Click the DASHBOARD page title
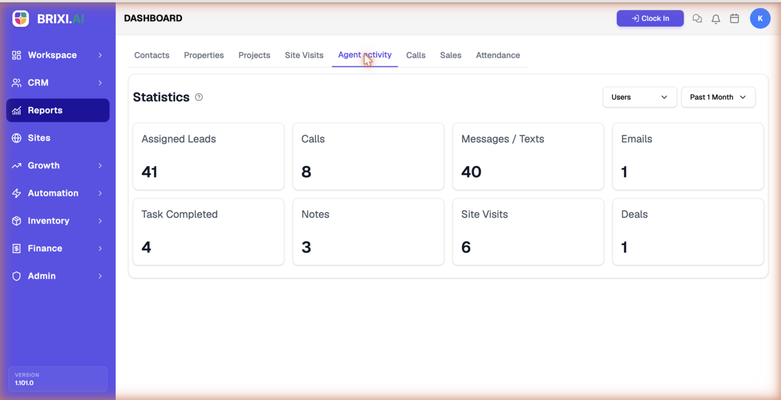 coord(153,19)
